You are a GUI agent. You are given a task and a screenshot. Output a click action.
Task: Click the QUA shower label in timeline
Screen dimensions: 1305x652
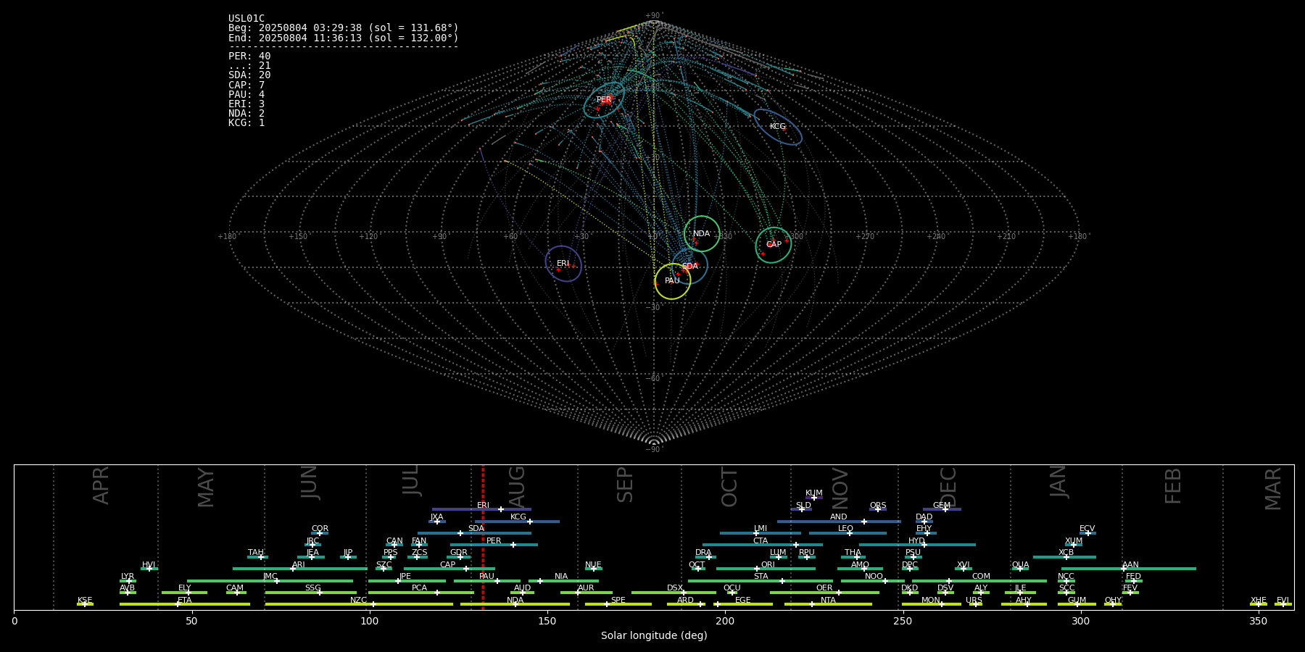(1020, 565)
